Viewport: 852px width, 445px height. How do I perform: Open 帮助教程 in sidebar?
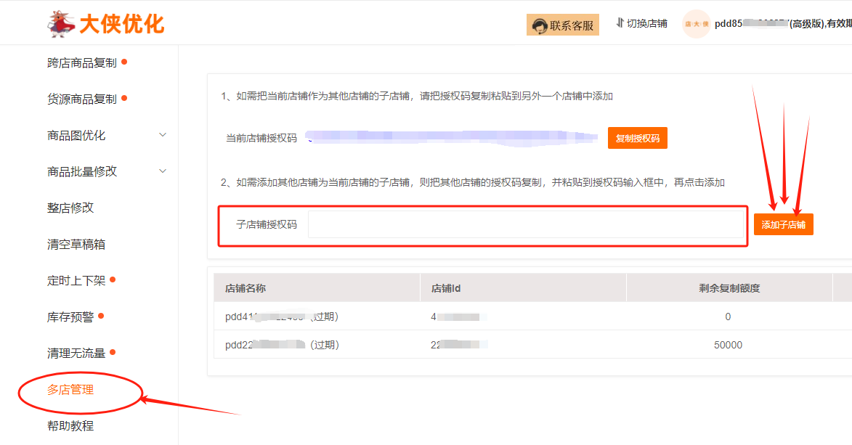[70, 426]
